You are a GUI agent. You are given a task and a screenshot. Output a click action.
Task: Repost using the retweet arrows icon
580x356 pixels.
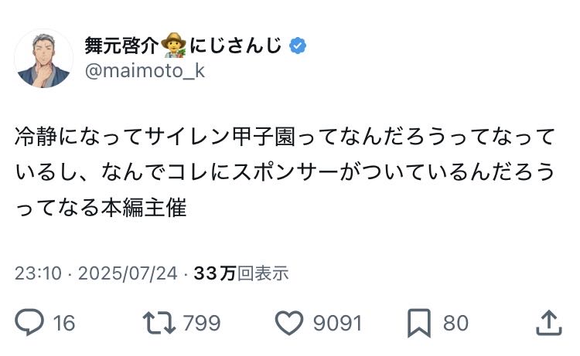click(159, 323)
